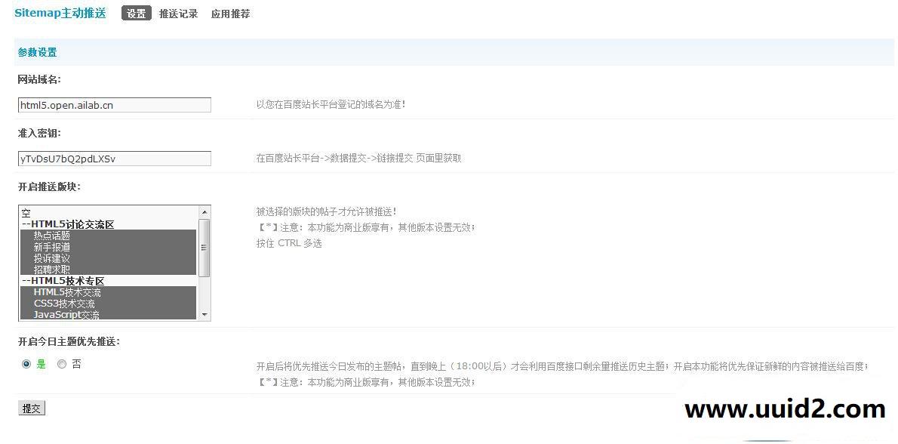The width and height of the screenshot is (898, 444).
Task: Click the 准入密钥 input field
Action: coord(113,159)
